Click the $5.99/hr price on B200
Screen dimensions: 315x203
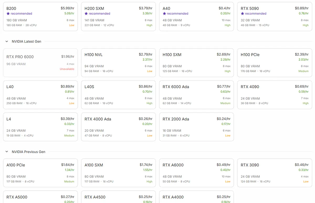pos(67,8)
